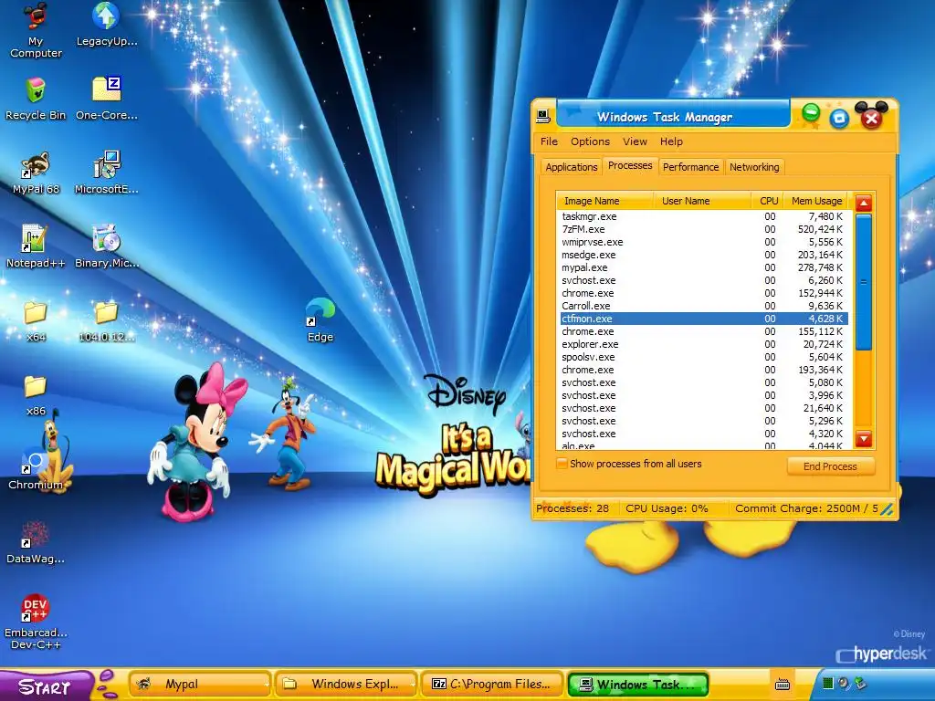935x701 pixels.
Task: Select the x64 folder on desktop
Action: [x=36, y=320]
